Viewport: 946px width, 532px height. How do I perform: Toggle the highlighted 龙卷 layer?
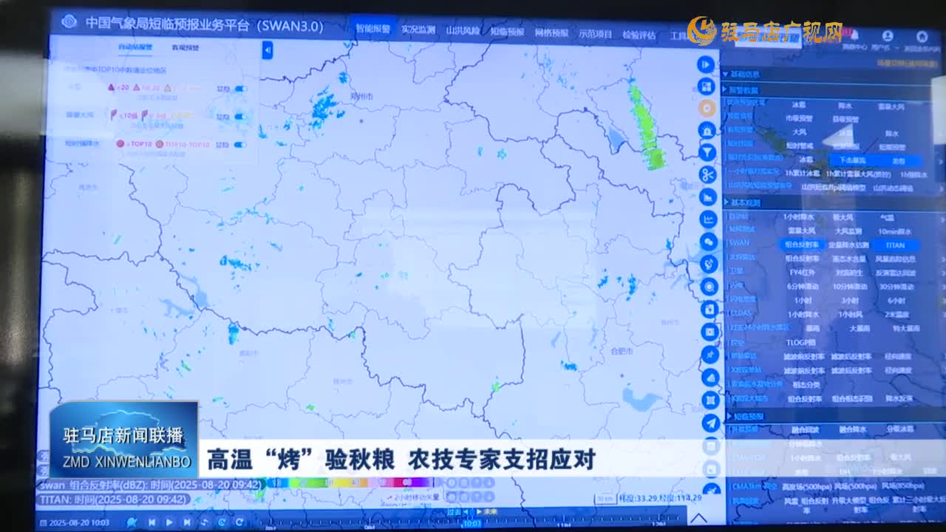(898, 160)
